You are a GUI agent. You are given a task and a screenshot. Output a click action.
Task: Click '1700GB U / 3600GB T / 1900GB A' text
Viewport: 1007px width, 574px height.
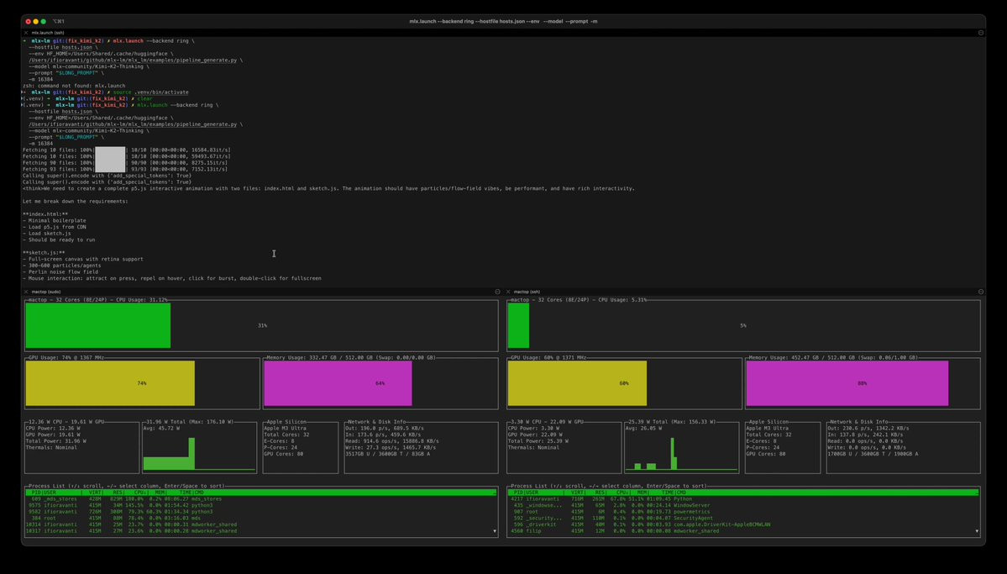point(873,454)
